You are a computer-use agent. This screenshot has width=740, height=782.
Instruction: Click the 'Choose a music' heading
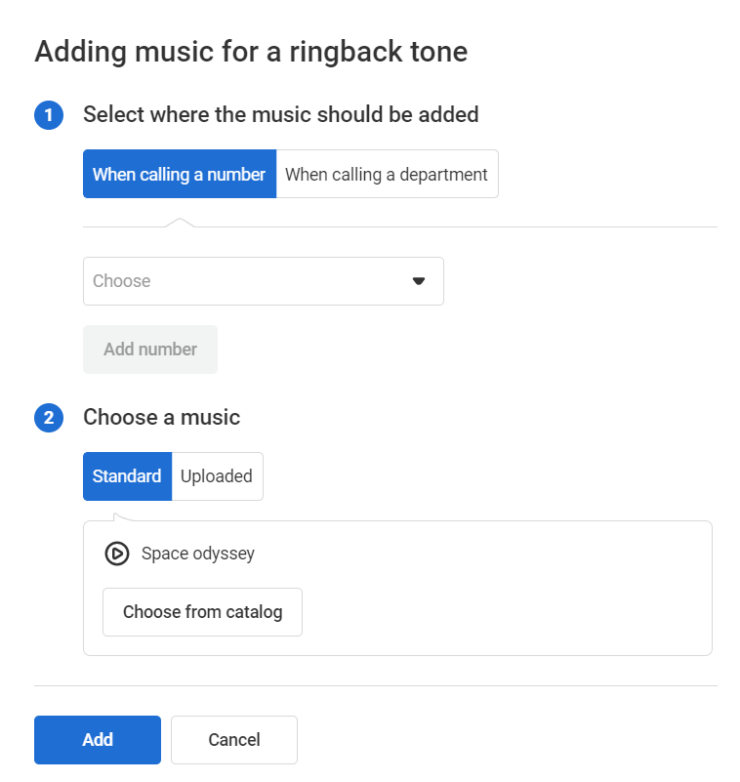pyautogui.click(x=161, y=418)
